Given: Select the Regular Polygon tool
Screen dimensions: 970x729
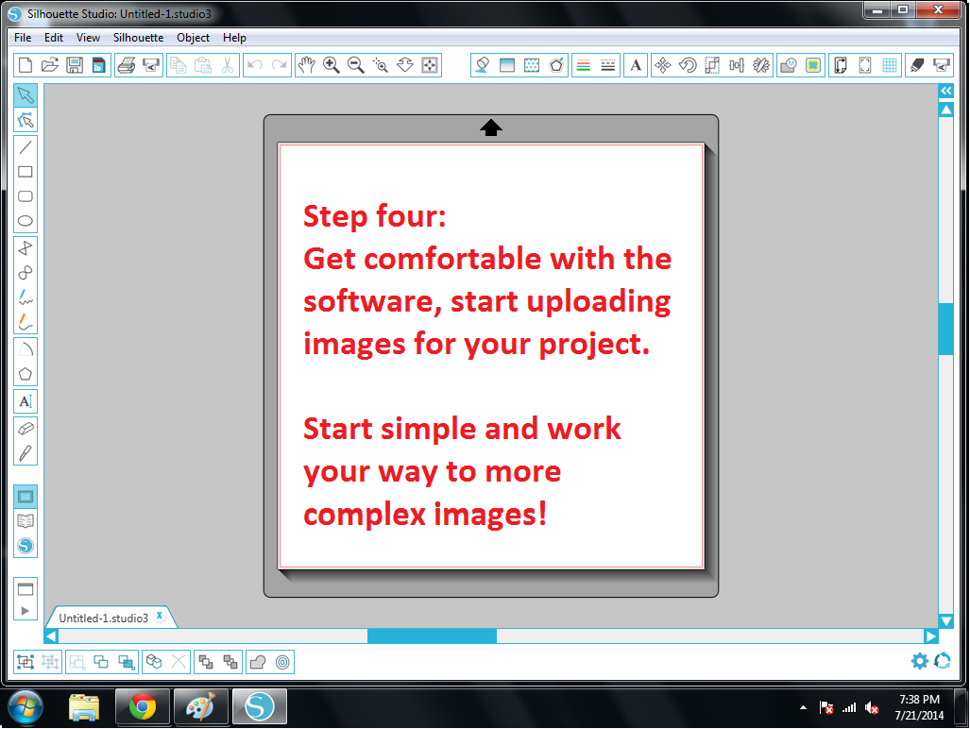Looking at the screenshot, I should [26, 374].
